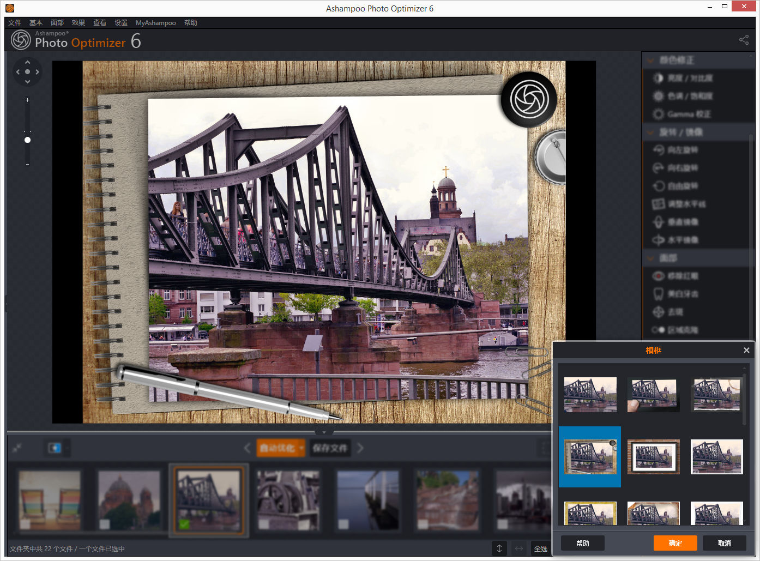Zoom in with the plus sign above slider
Viewport: 760px width, 561px height.
[27, 100]
